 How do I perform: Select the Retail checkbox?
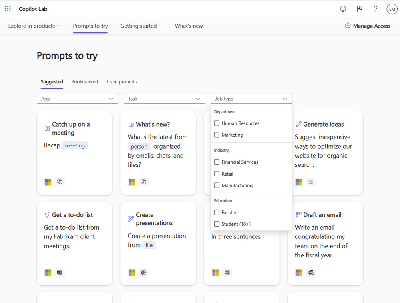[217, 174]
